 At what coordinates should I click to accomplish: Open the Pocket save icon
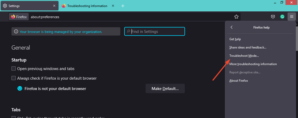273,17
